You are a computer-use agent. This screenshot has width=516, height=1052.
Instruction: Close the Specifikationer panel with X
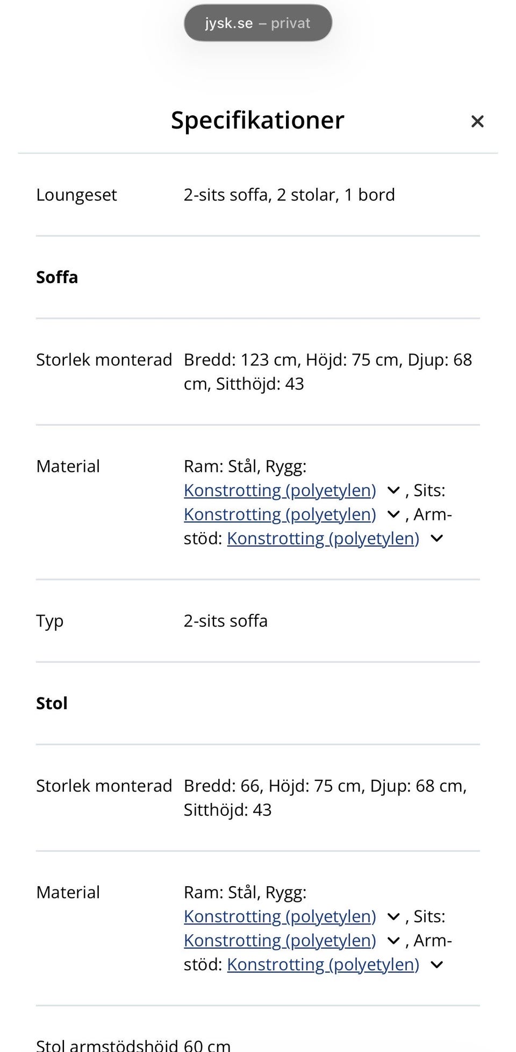tap(477, 122)
